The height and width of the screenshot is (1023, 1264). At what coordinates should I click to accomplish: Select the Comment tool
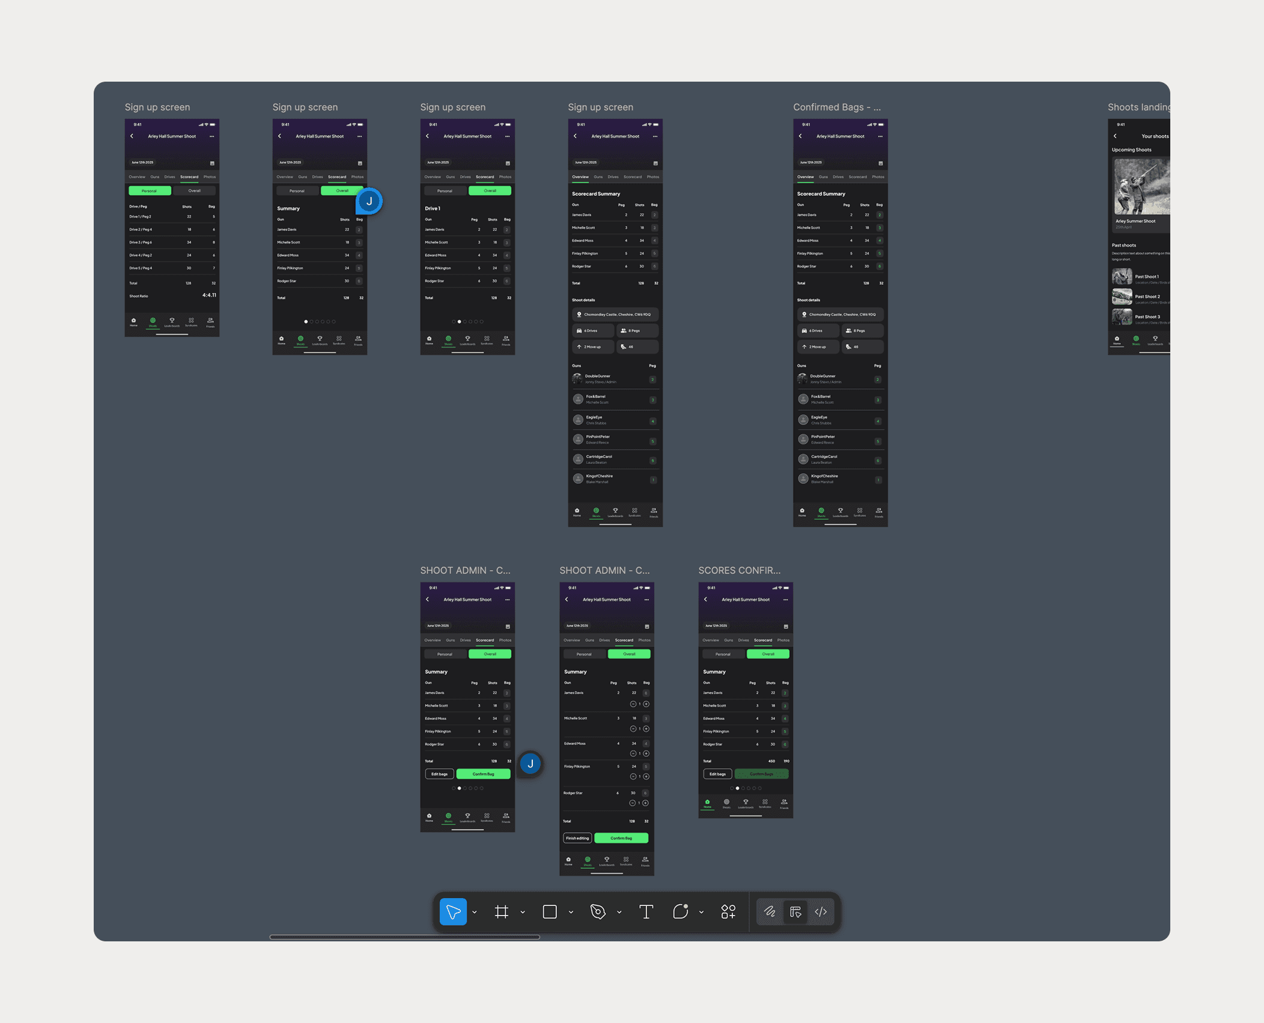pyautogui.click(x=680, y=912)
